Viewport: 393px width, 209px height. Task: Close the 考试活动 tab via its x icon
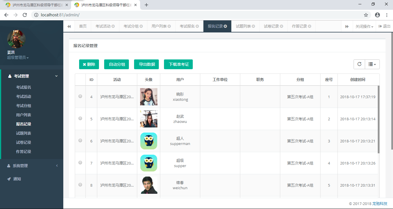tap(113, 26)
